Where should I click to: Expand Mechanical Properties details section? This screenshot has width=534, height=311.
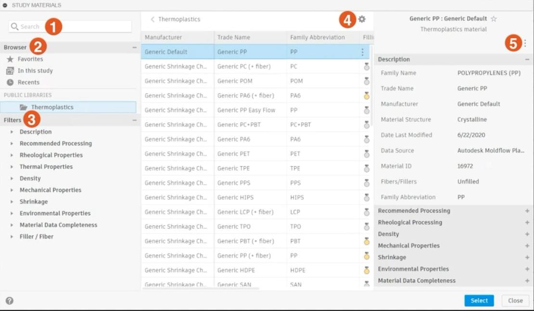click(x=527, y=246)
